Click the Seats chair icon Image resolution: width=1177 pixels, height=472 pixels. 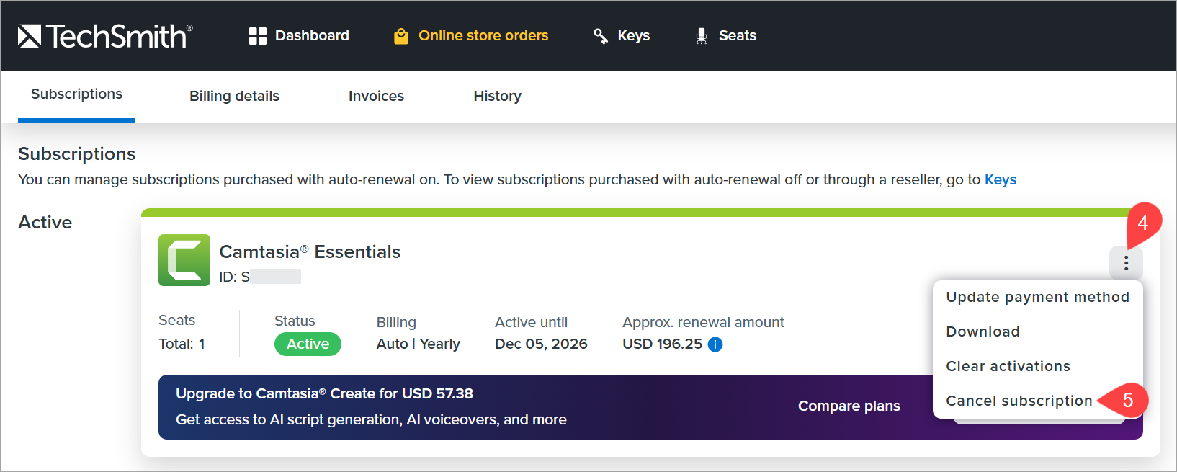point(702,36)
